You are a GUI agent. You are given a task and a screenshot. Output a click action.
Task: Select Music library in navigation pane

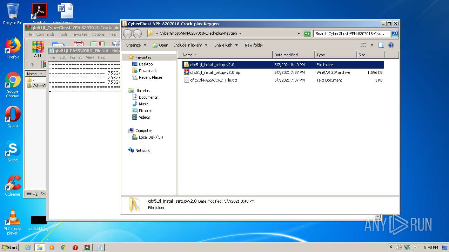[x=143, y=104]
